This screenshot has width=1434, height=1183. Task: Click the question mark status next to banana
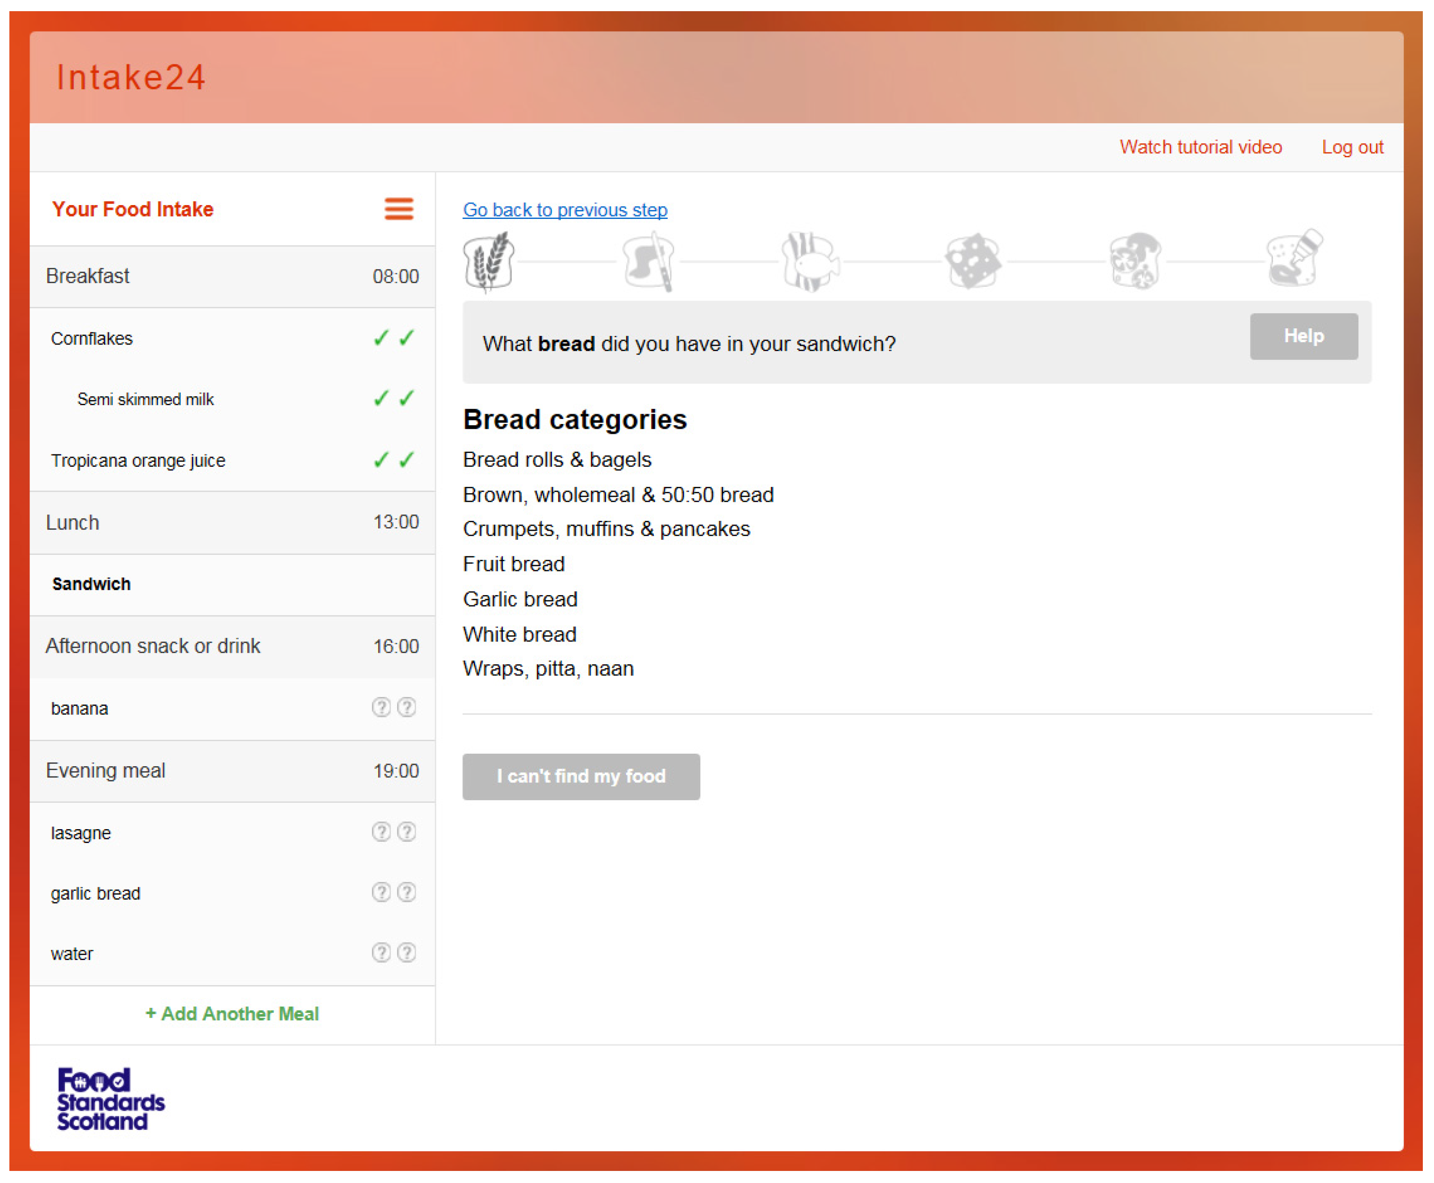[x=394, y=707]
